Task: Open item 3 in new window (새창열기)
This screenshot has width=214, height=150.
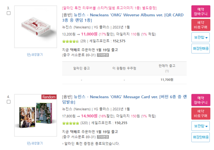Action: coord(35,55)
